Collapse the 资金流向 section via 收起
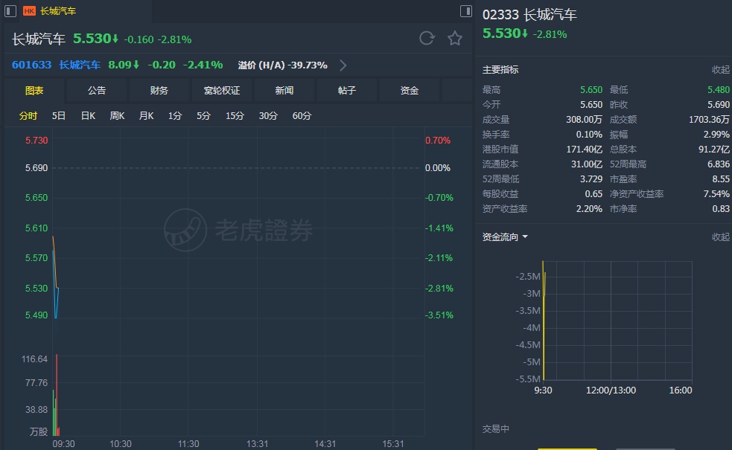The width and height of the screenshot is (732, 450). tap(720, 237)
